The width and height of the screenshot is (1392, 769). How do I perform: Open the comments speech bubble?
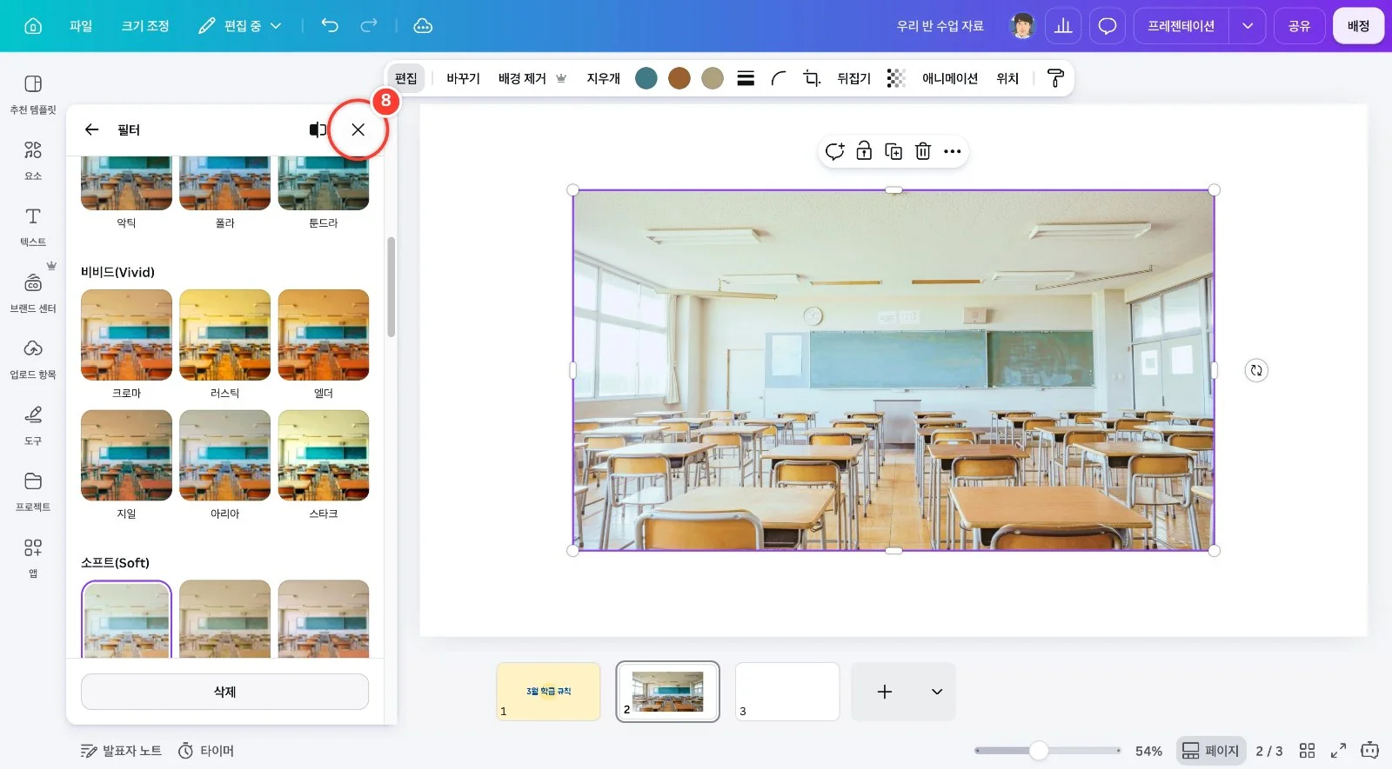1107,26
